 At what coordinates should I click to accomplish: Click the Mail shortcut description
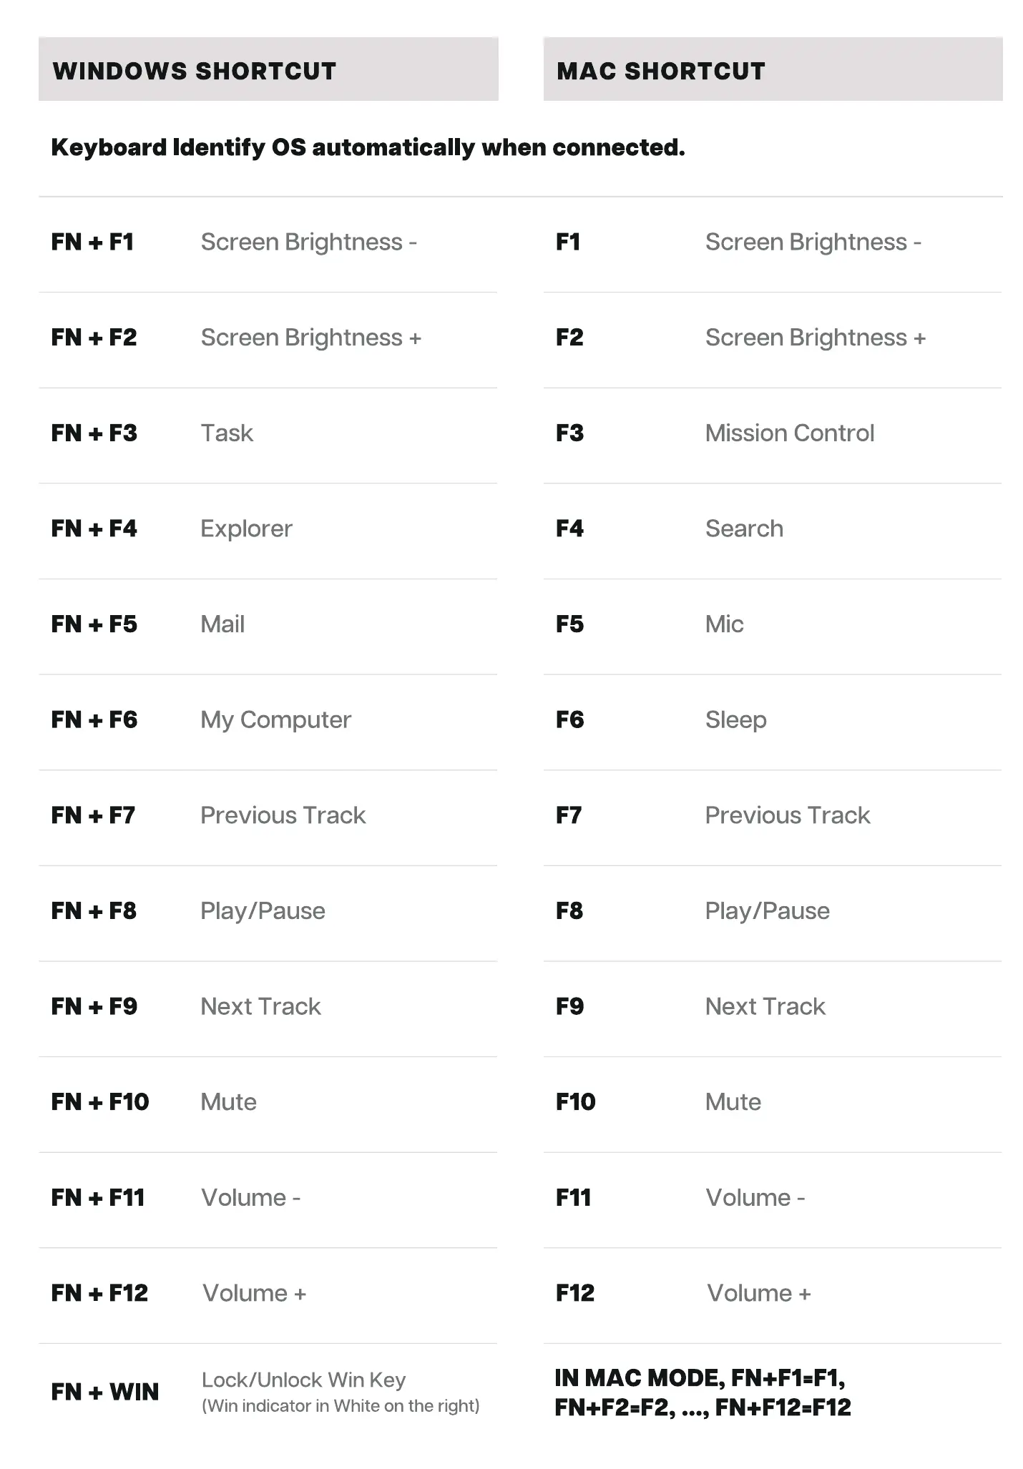[222, 624]
